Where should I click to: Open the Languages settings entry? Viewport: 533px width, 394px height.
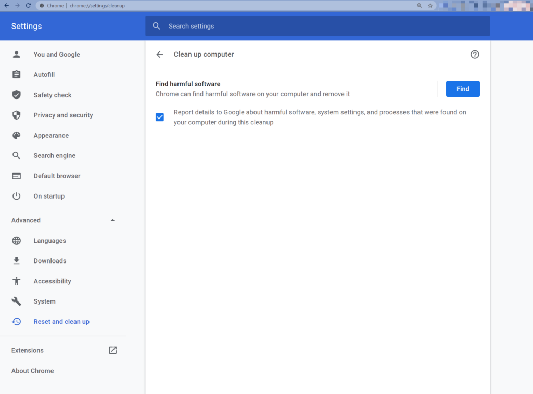(x=49, y=240)
